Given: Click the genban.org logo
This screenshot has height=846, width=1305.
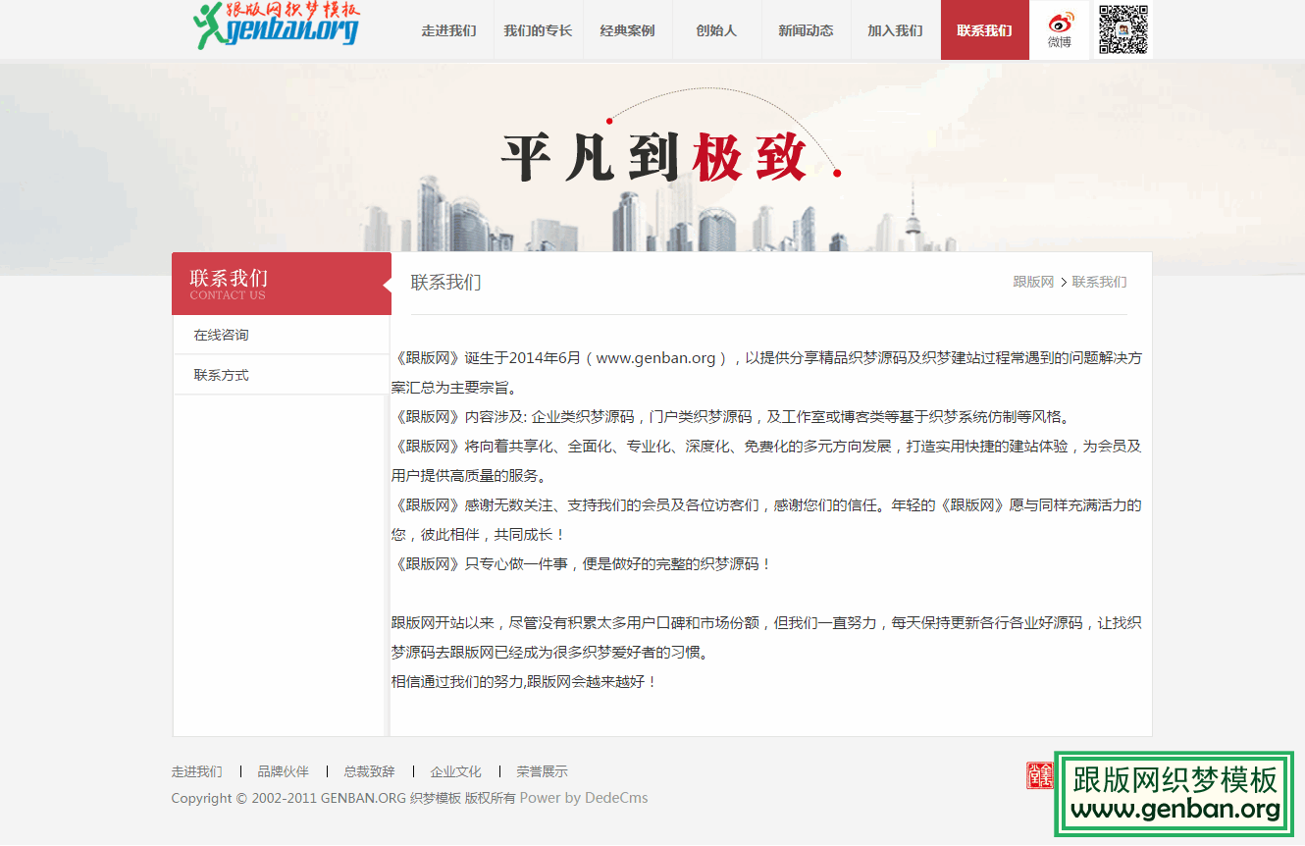Looking at the screenshot, I should 276,26.
